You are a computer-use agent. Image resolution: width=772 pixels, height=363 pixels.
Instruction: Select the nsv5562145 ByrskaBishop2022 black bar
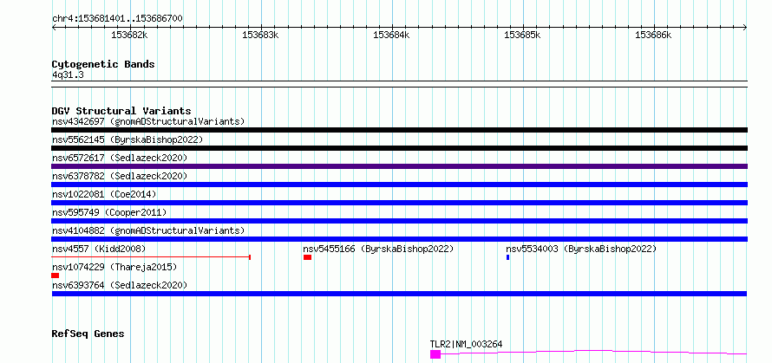click(399, 148)
